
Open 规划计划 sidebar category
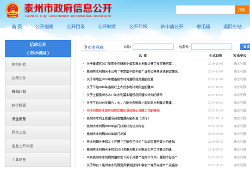(x=38, y=92)
